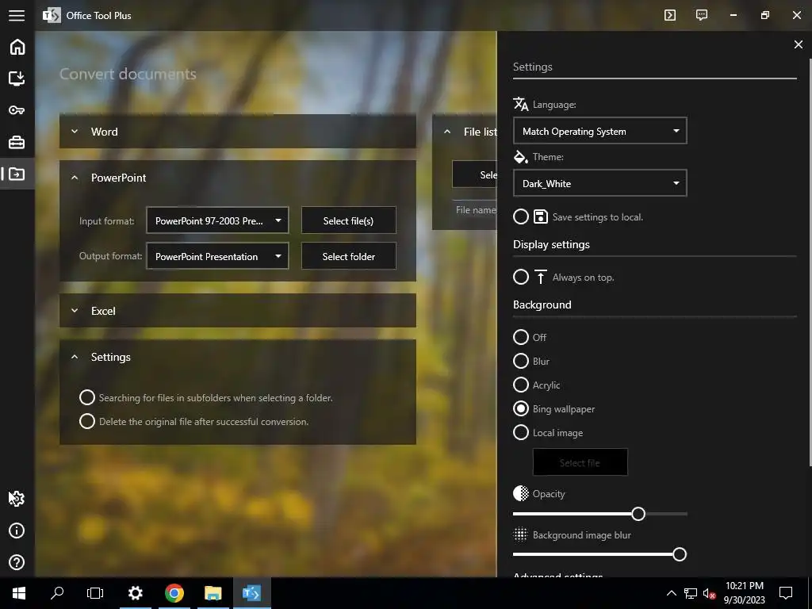Click the partially visible Sele button in File list
Viewport: 812px width, 609px height.
coord(475,174)
